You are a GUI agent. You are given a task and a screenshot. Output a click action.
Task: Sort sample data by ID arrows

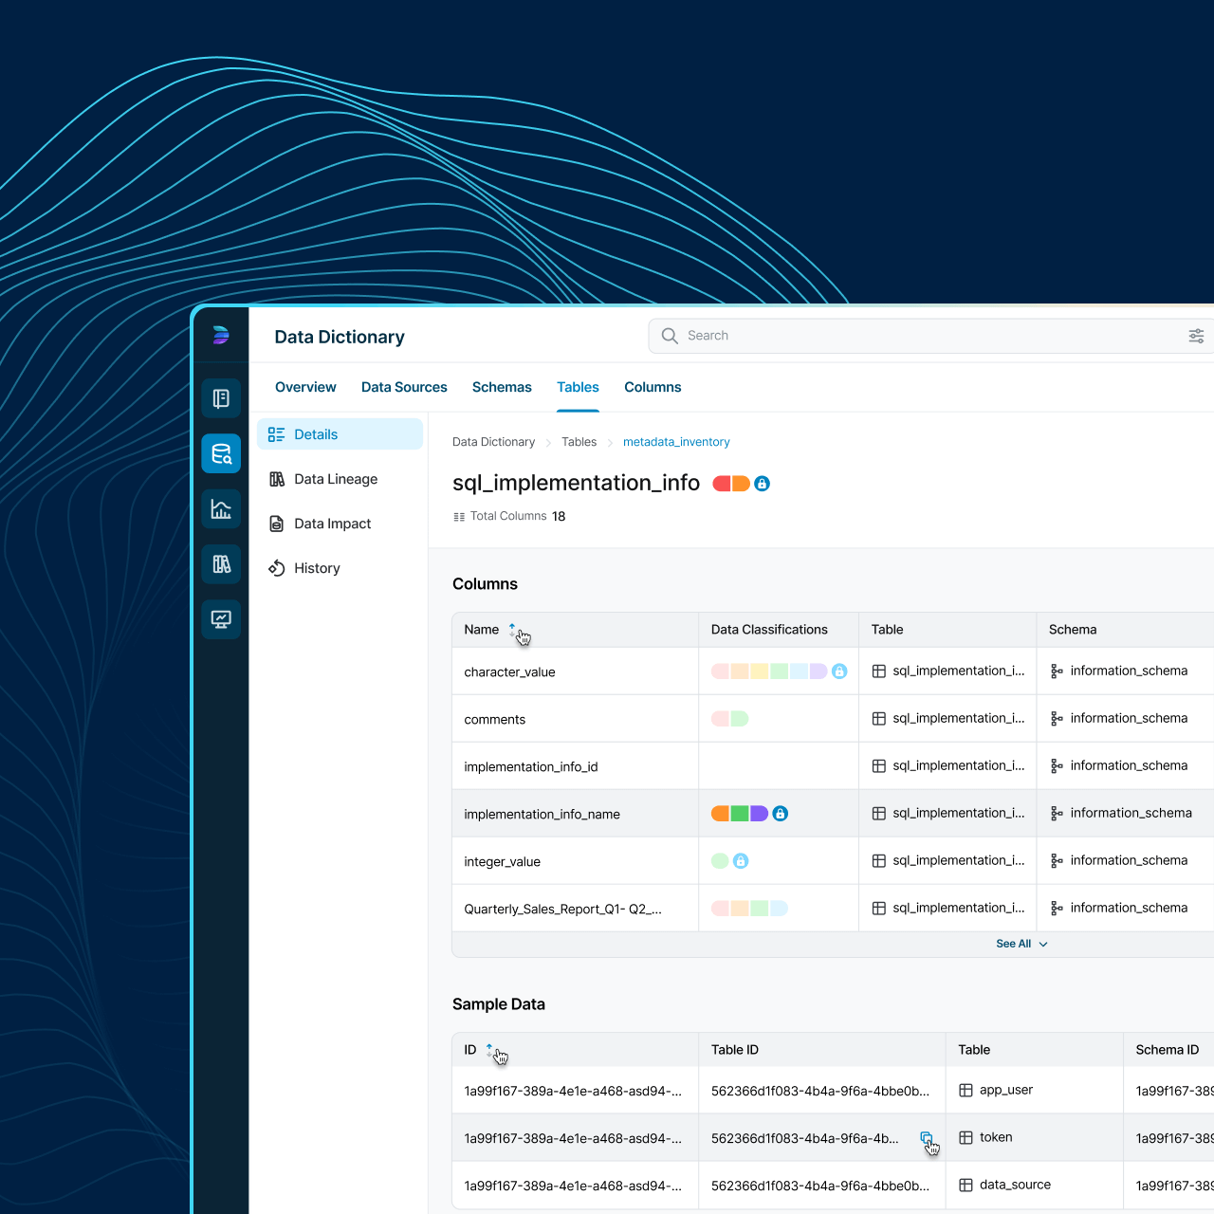click(489, 1050)
